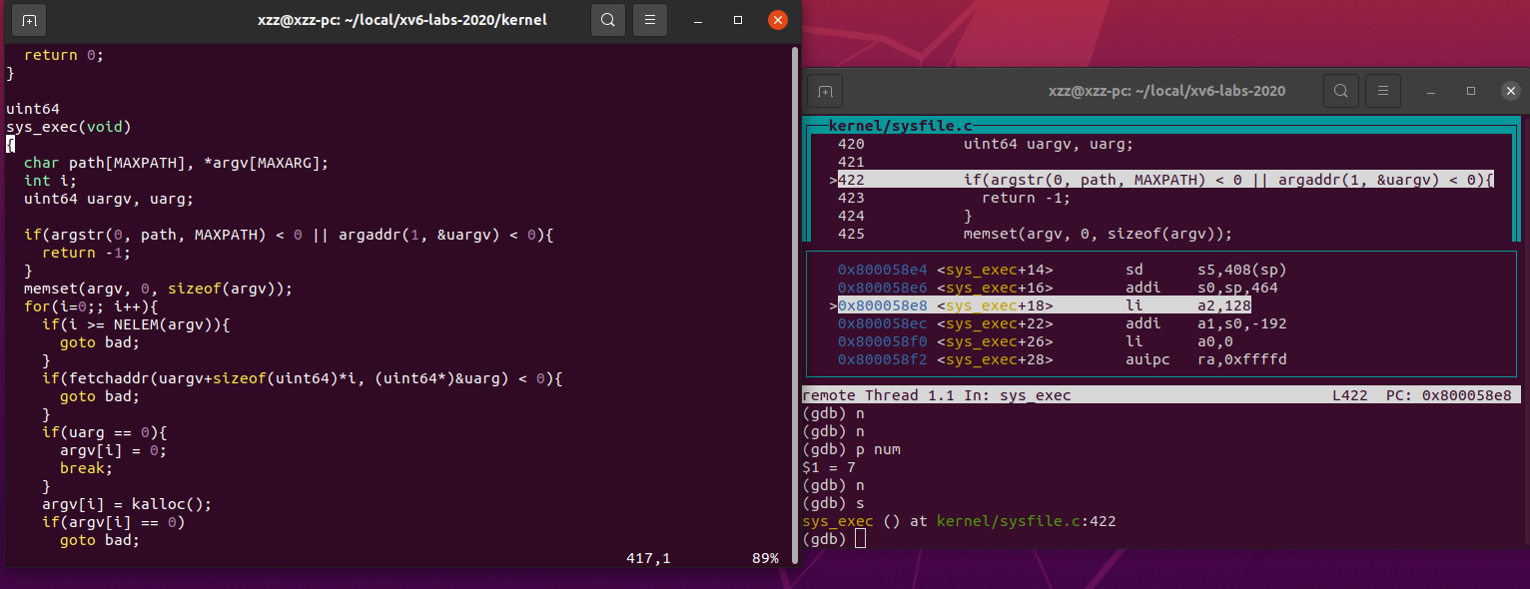Image resolution: width=1530 pixels, height=589 pixels.
Task: Open hamburger menu in xv6-labs-2020 gdb window
Action: 1383,91
